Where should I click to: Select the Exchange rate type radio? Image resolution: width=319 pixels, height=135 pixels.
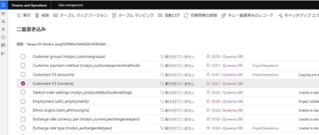click(x=23, y=128)
